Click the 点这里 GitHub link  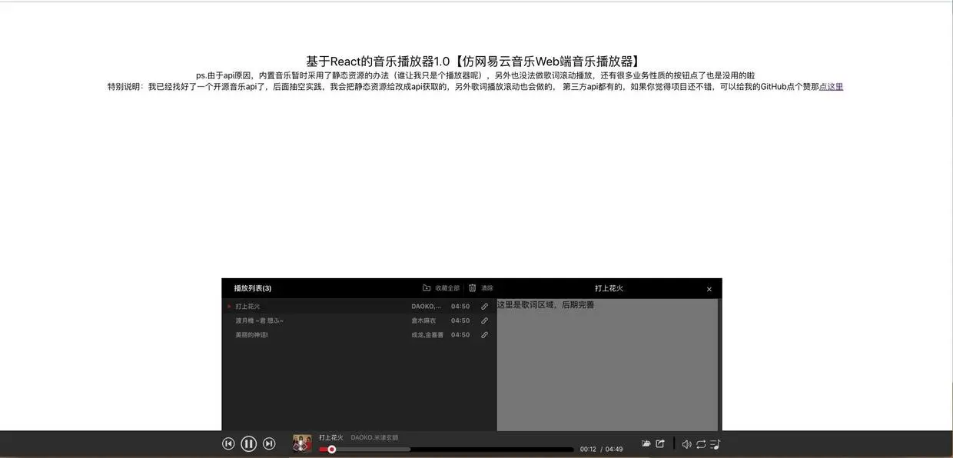(x=832, y=85)
